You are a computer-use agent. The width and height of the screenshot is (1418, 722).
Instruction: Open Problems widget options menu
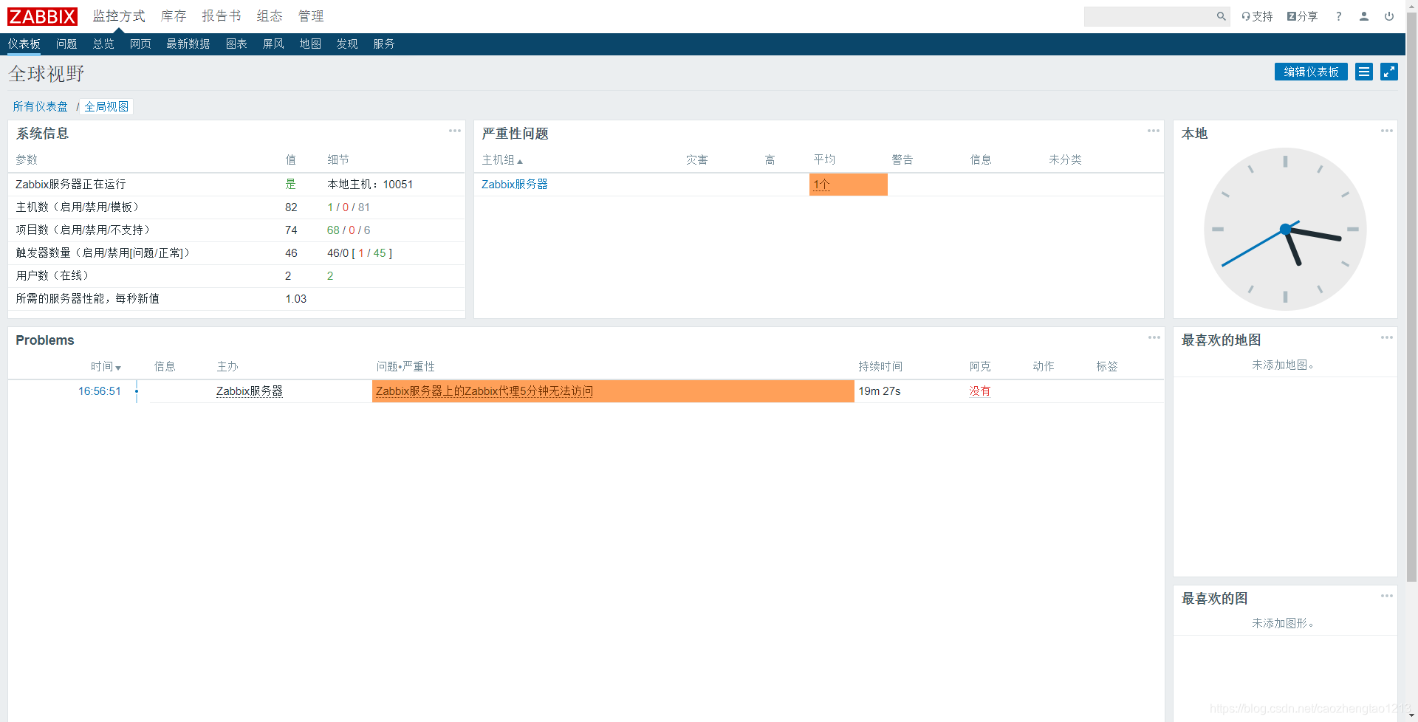pos(1154,337)
